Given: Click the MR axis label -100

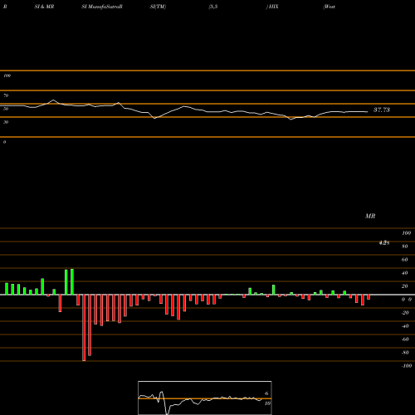Looking at the screenshot, I should point(407,366).
